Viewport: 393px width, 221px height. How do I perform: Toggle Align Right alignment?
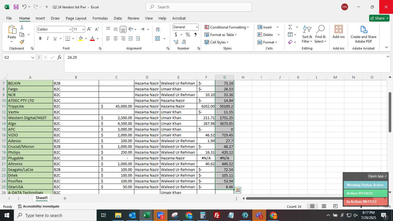pyautogui.click(x=123, y=39)
